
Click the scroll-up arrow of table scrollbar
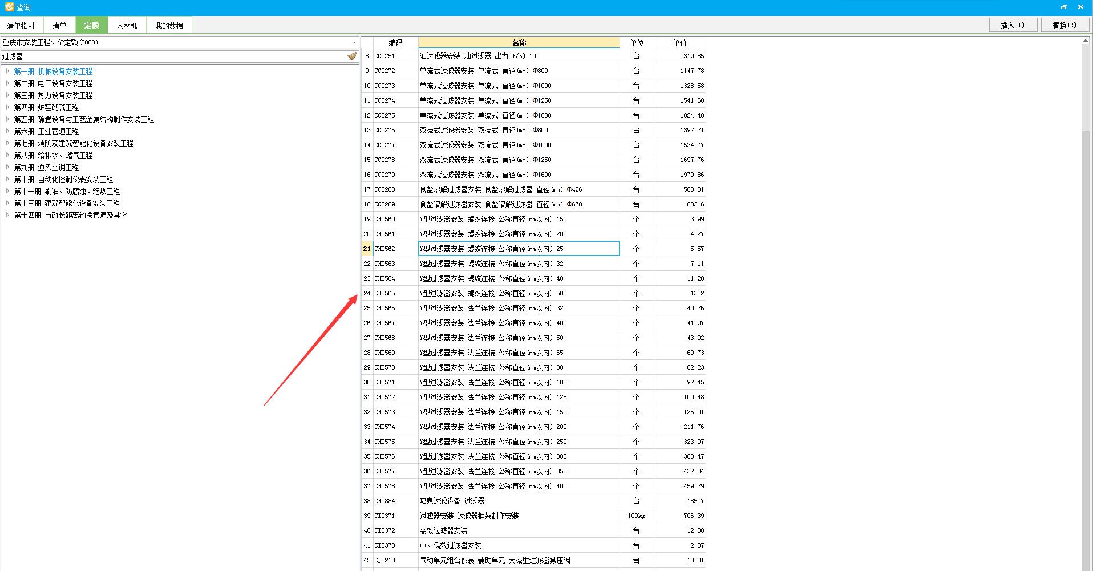1085,41
